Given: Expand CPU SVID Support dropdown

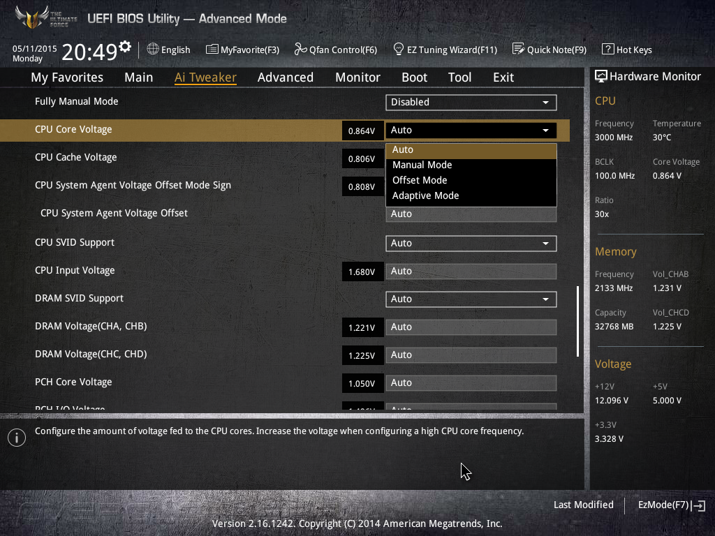Looking at the screenshot, I should tap(471, 244).
